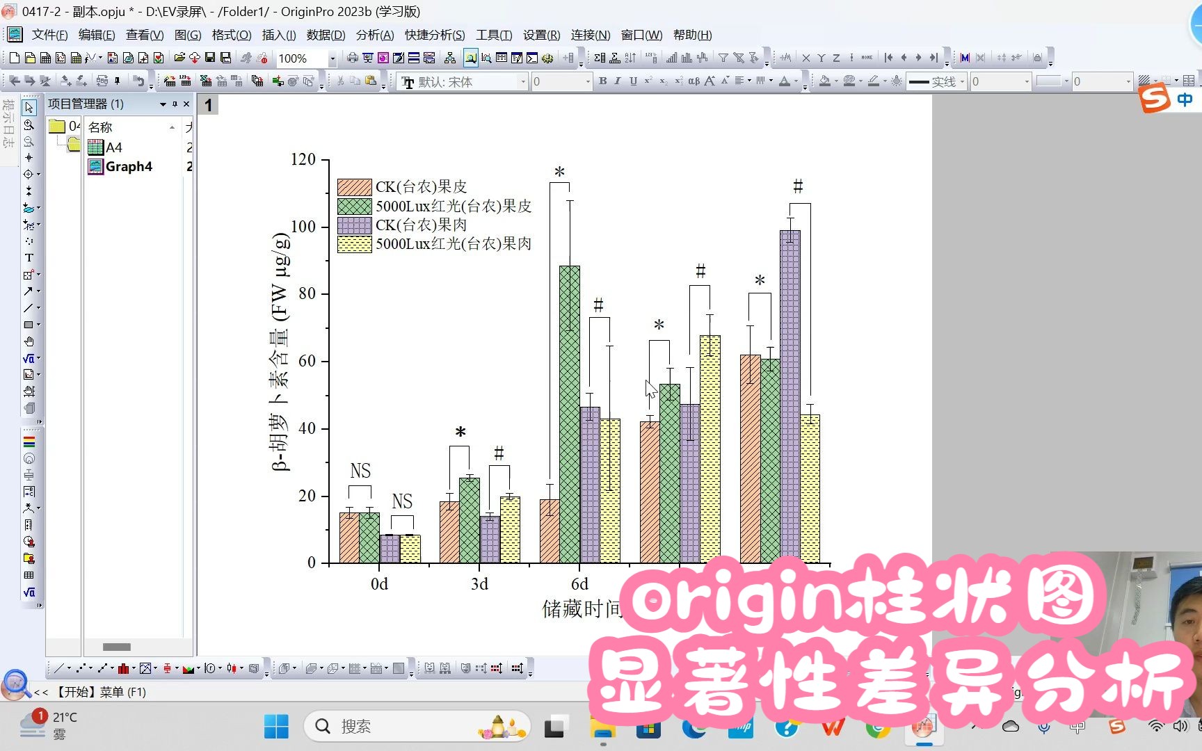Select the Pointer tool in Tools toolbar
This screenshot has width=1202, height=751.
click(x=29, y=108)
